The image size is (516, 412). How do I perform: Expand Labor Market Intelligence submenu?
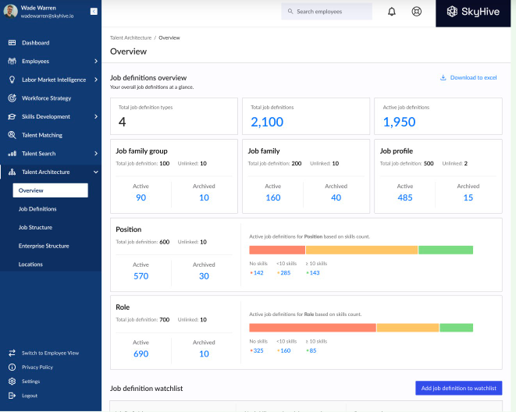(x=95, y=80)
